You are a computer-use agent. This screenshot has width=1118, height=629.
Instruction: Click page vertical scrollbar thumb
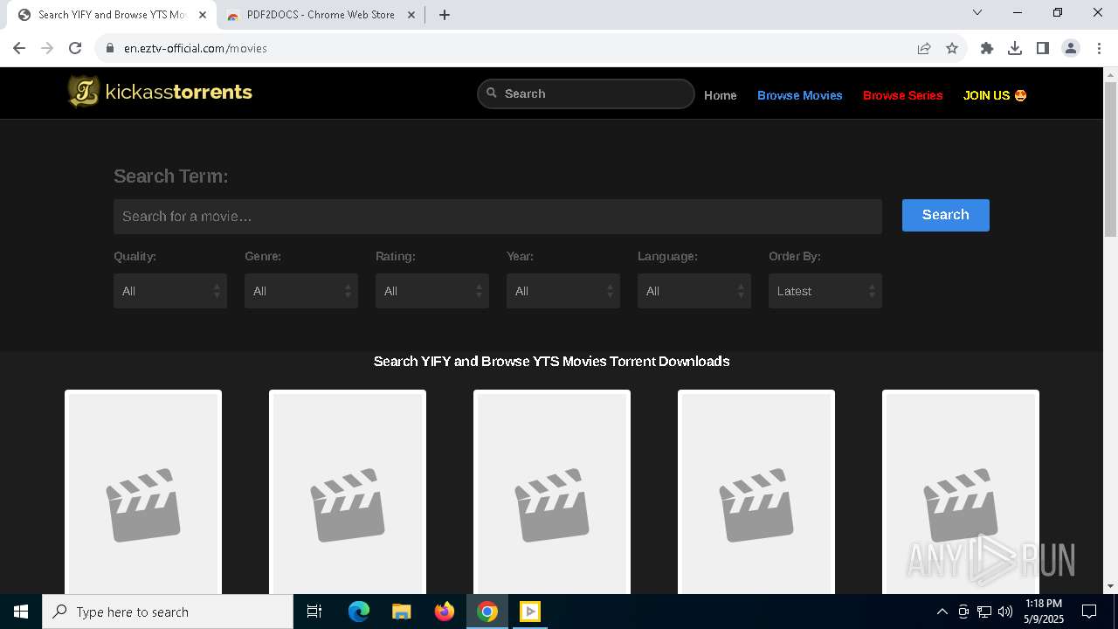1111,158
